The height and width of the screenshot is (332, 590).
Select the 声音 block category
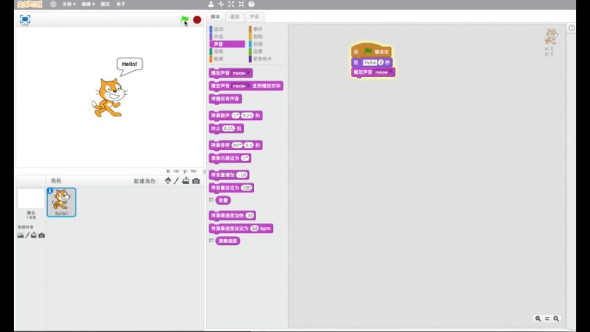tap(227, 44)
